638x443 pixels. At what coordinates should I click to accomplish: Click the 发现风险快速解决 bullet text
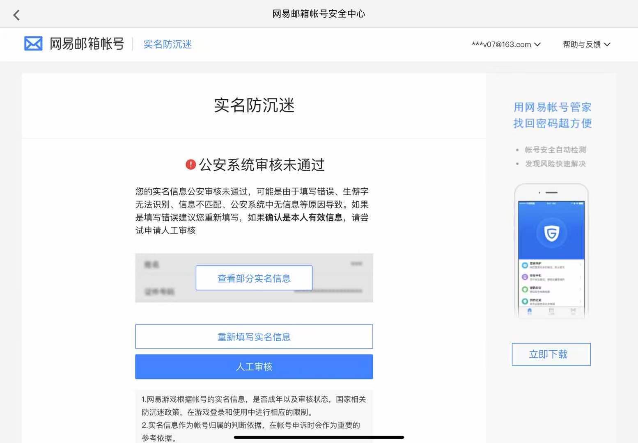click(x=555, y=164)
